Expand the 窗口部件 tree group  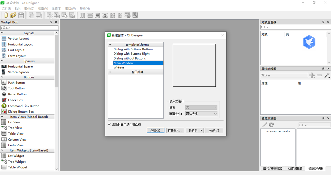[x=110, y=72]
